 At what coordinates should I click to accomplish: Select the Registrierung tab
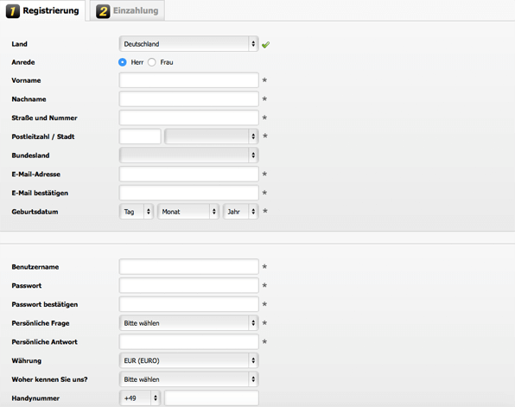(42, 11)
